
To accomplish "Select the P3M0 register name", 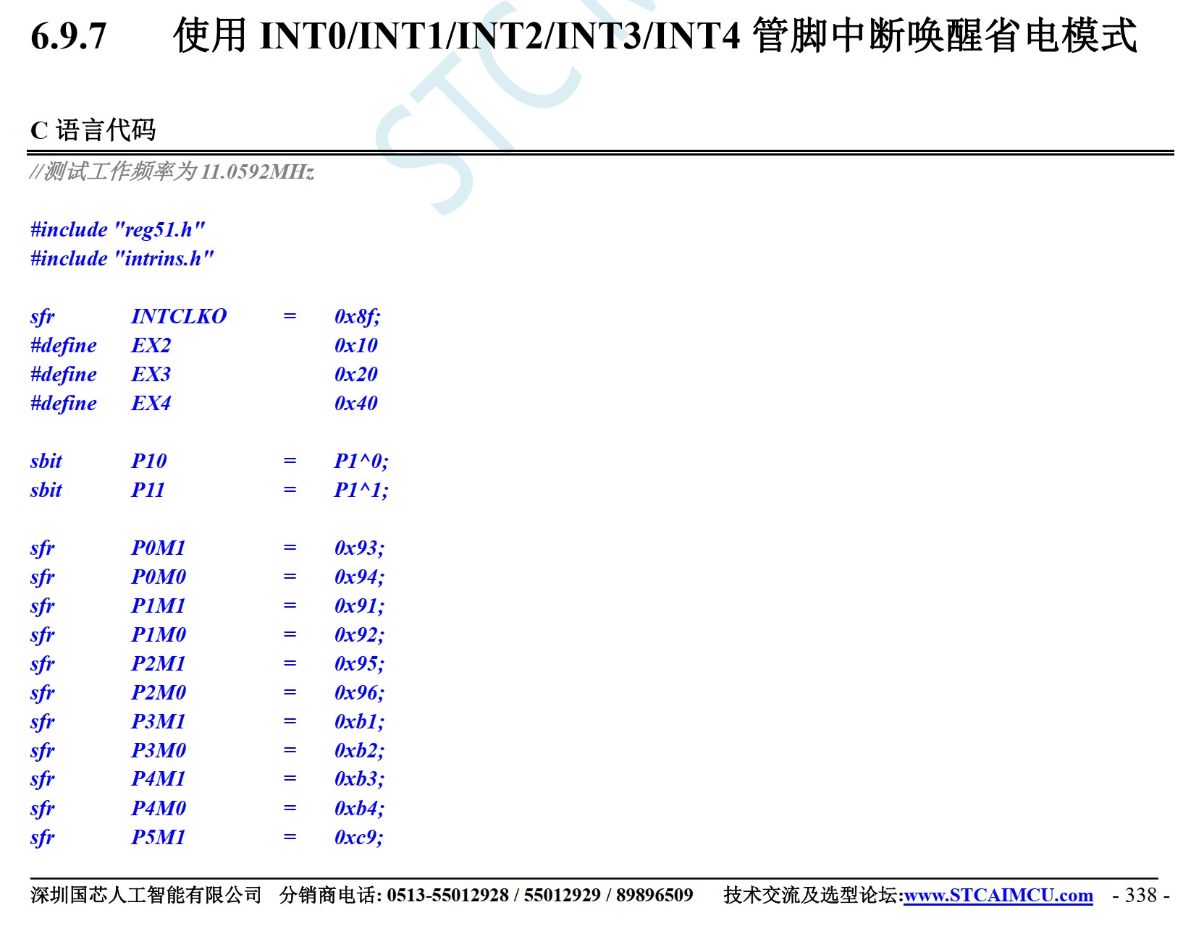I will (x=159, y=750).
